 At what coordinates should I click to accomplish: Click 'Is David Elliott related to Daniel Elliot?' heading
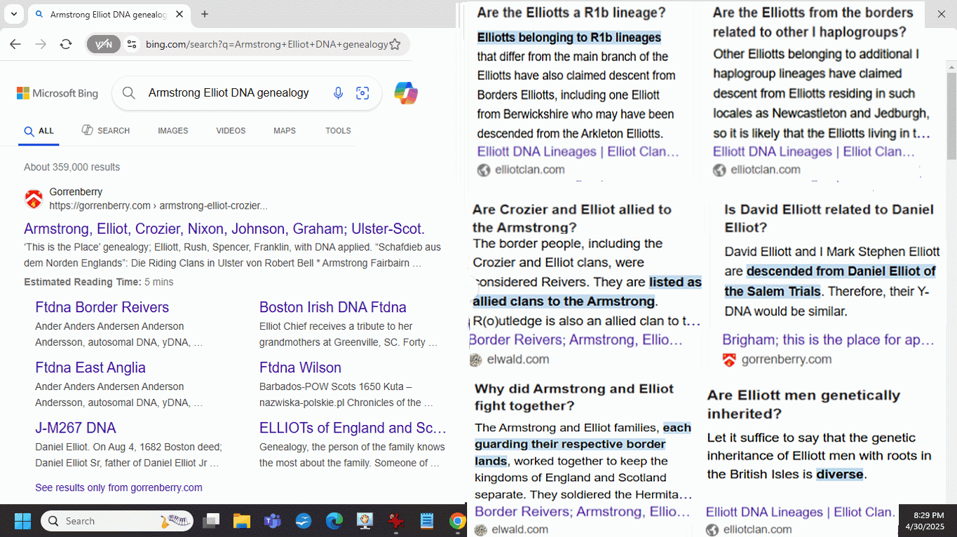[x=829, y=218]
